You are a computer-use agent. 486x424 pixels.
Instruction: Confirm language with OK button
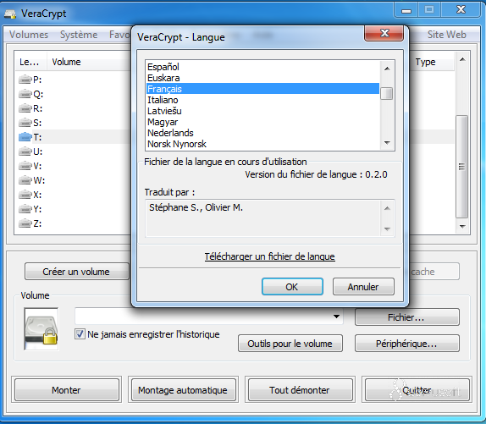click(x=292, y=287)
